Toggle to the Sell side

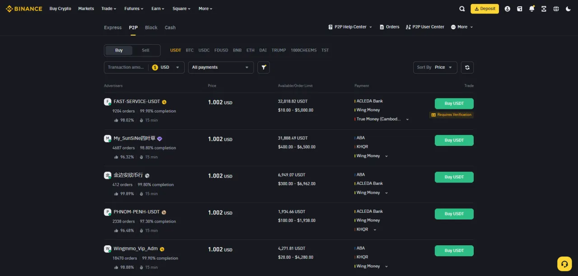coord(145,50)
